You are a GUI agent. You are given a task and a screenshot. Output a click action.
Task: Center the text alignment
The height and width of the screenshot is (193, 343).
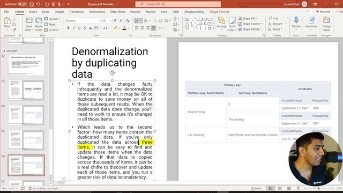pos(142,28)
